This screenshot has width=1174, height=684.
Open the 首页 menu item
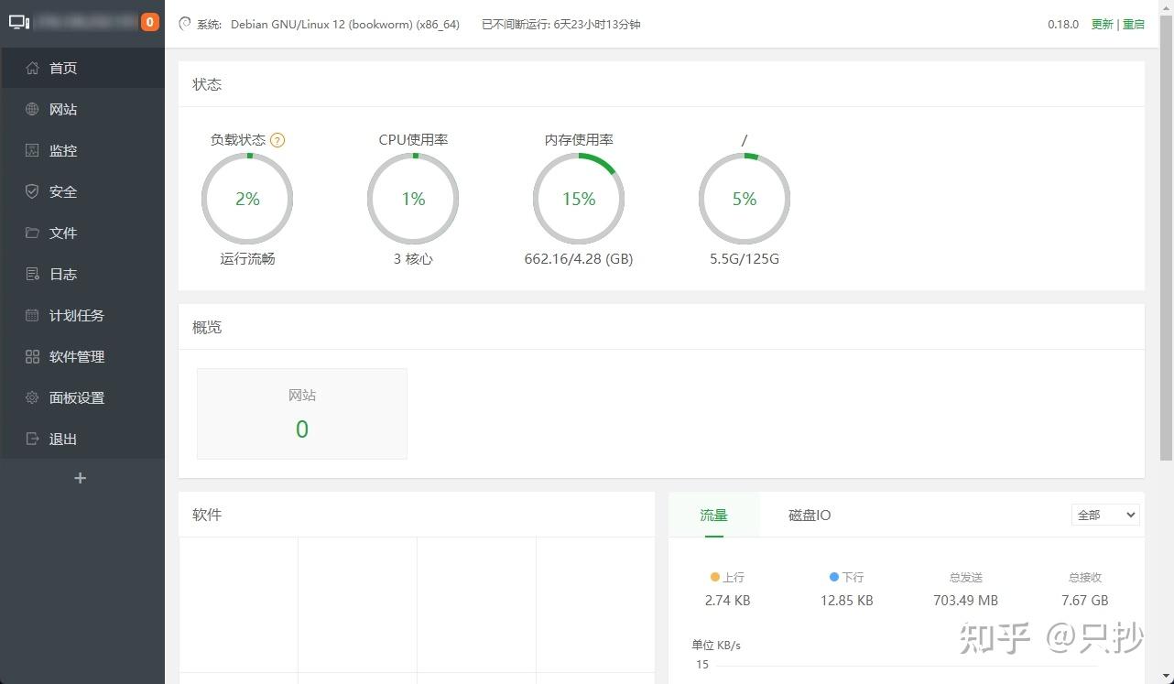click(82, 68)
